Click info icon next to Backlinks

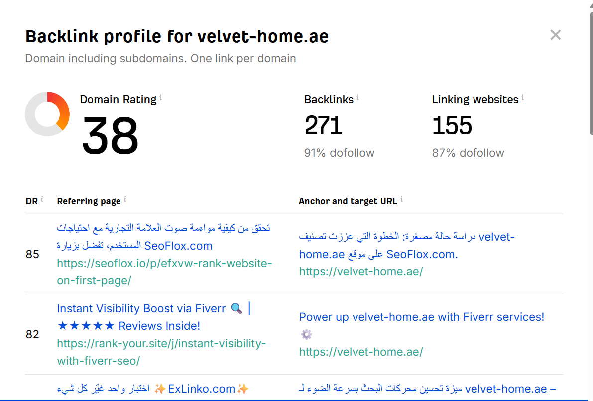(x=357, y=99)
